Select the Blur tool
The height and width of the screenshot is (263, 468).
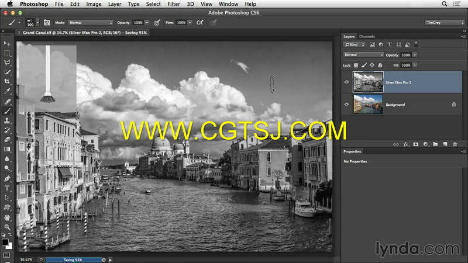7,158
